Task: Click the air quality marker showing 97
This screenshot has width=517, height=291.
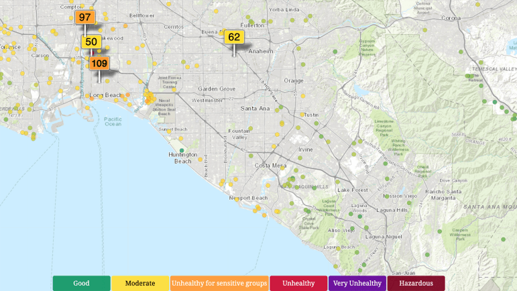Action: pyautogui.click(x=85, y=17)
